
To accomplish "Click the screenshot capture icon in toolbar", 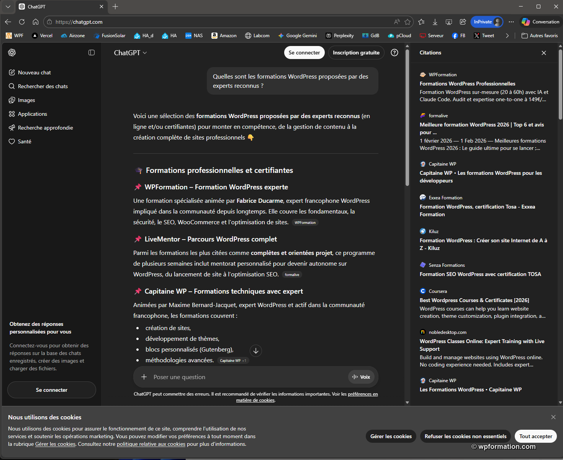I will click(x=449, y=22).
